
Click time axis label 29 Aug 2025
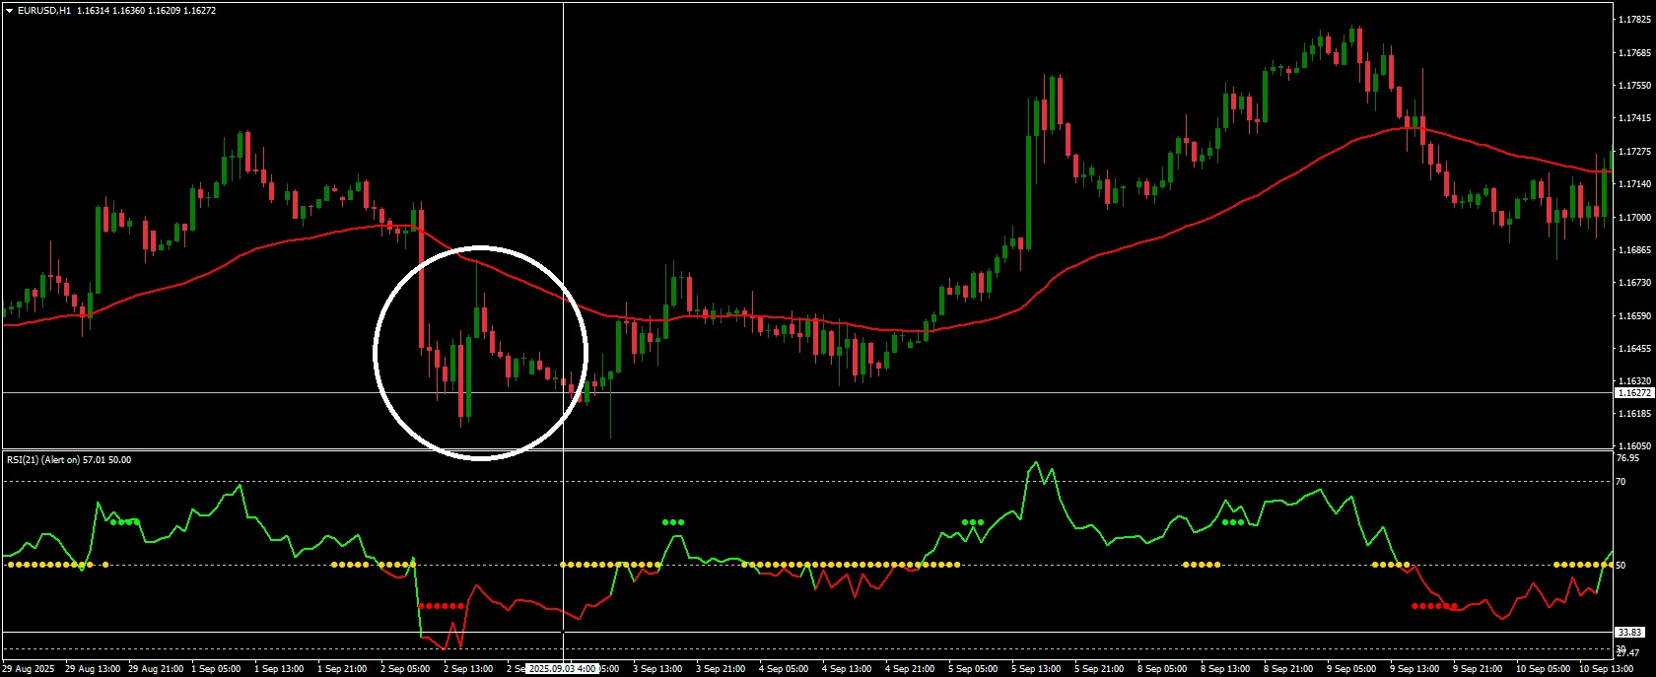pyautogui.click(x=29, y=669)
